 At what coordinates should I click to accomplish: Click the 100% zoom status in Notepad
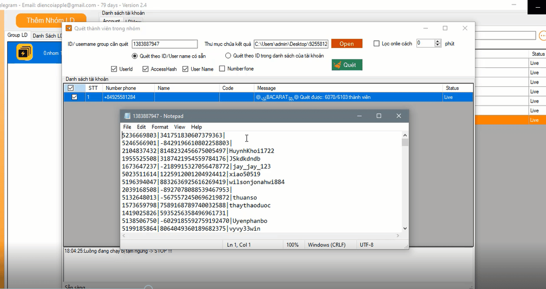(x=292, y=245)
